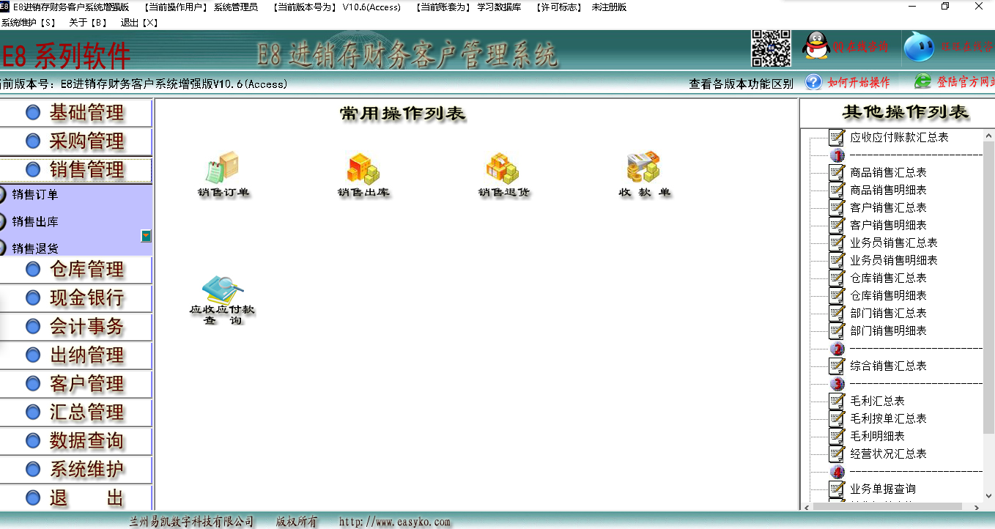Click the QQ penguin icon

[815, 46]
